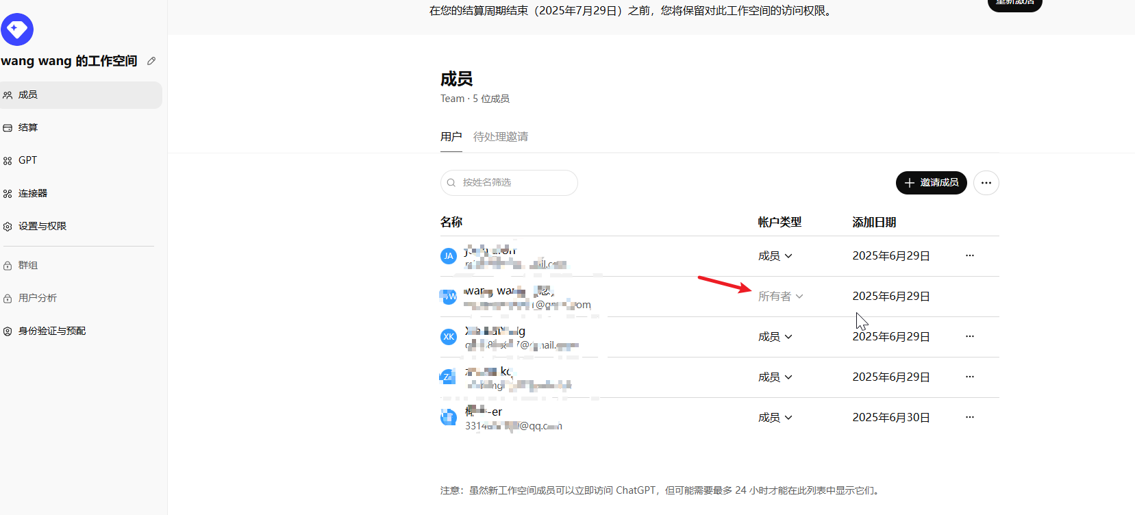
Task: Open row actions for June 30 member
Action: tap(969, 417)
